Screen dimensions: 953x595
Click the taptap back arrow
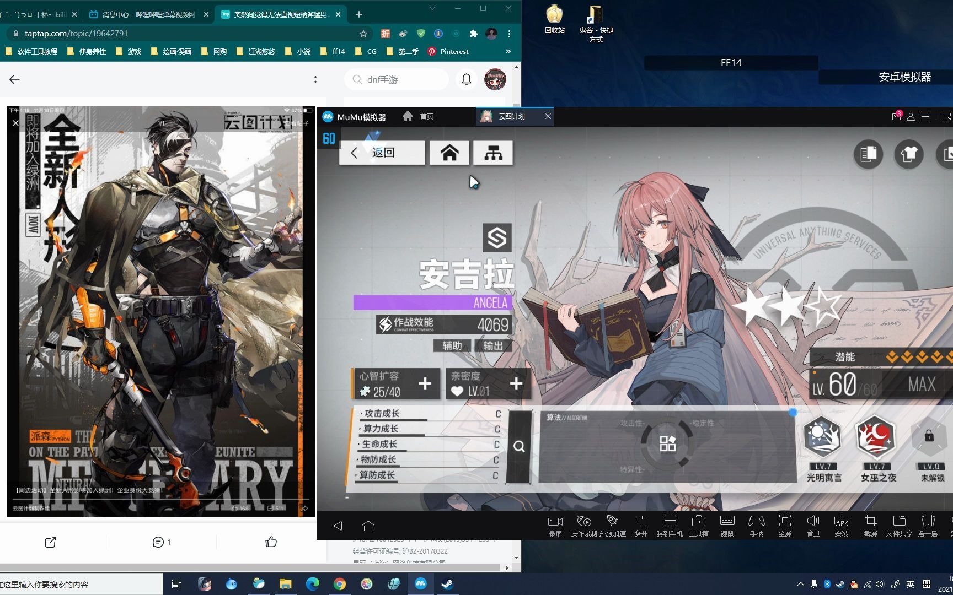click(x=14, y=79)
